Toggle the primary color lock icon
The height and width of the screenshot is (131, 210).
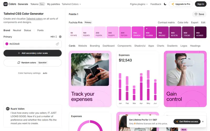[57, 44]
